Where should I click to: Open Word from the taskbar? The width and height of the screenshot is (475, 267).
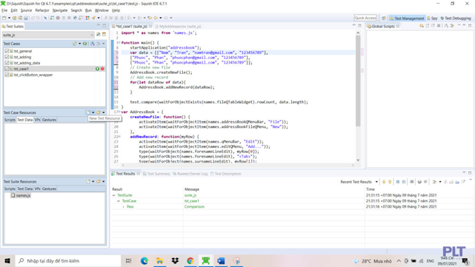point(221,260)
